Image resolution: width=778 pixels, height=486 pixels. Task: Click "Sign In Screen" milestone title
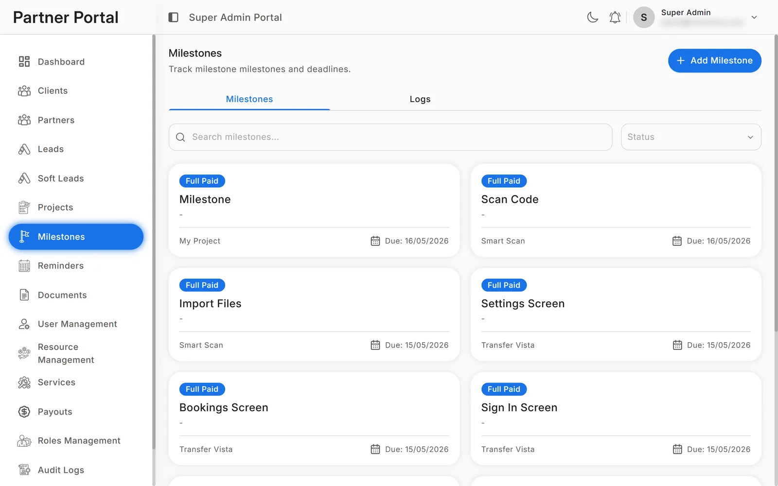click(519, 408)
